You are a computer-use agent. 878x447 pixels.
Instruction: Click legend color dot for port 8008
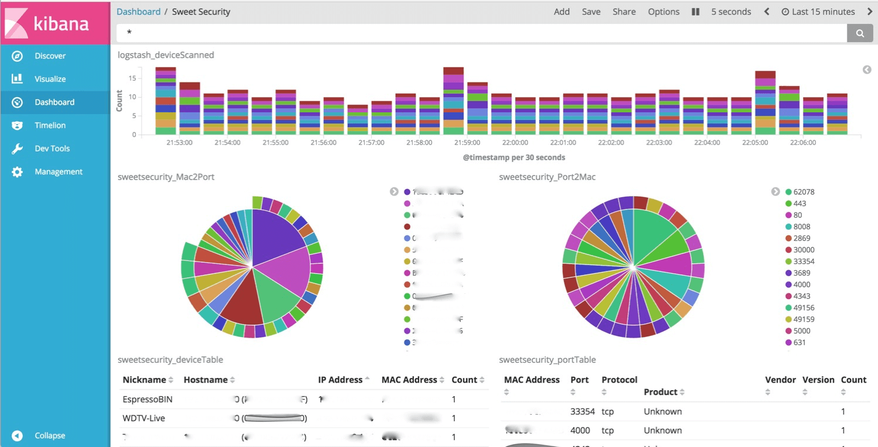(x=788, y=226)
